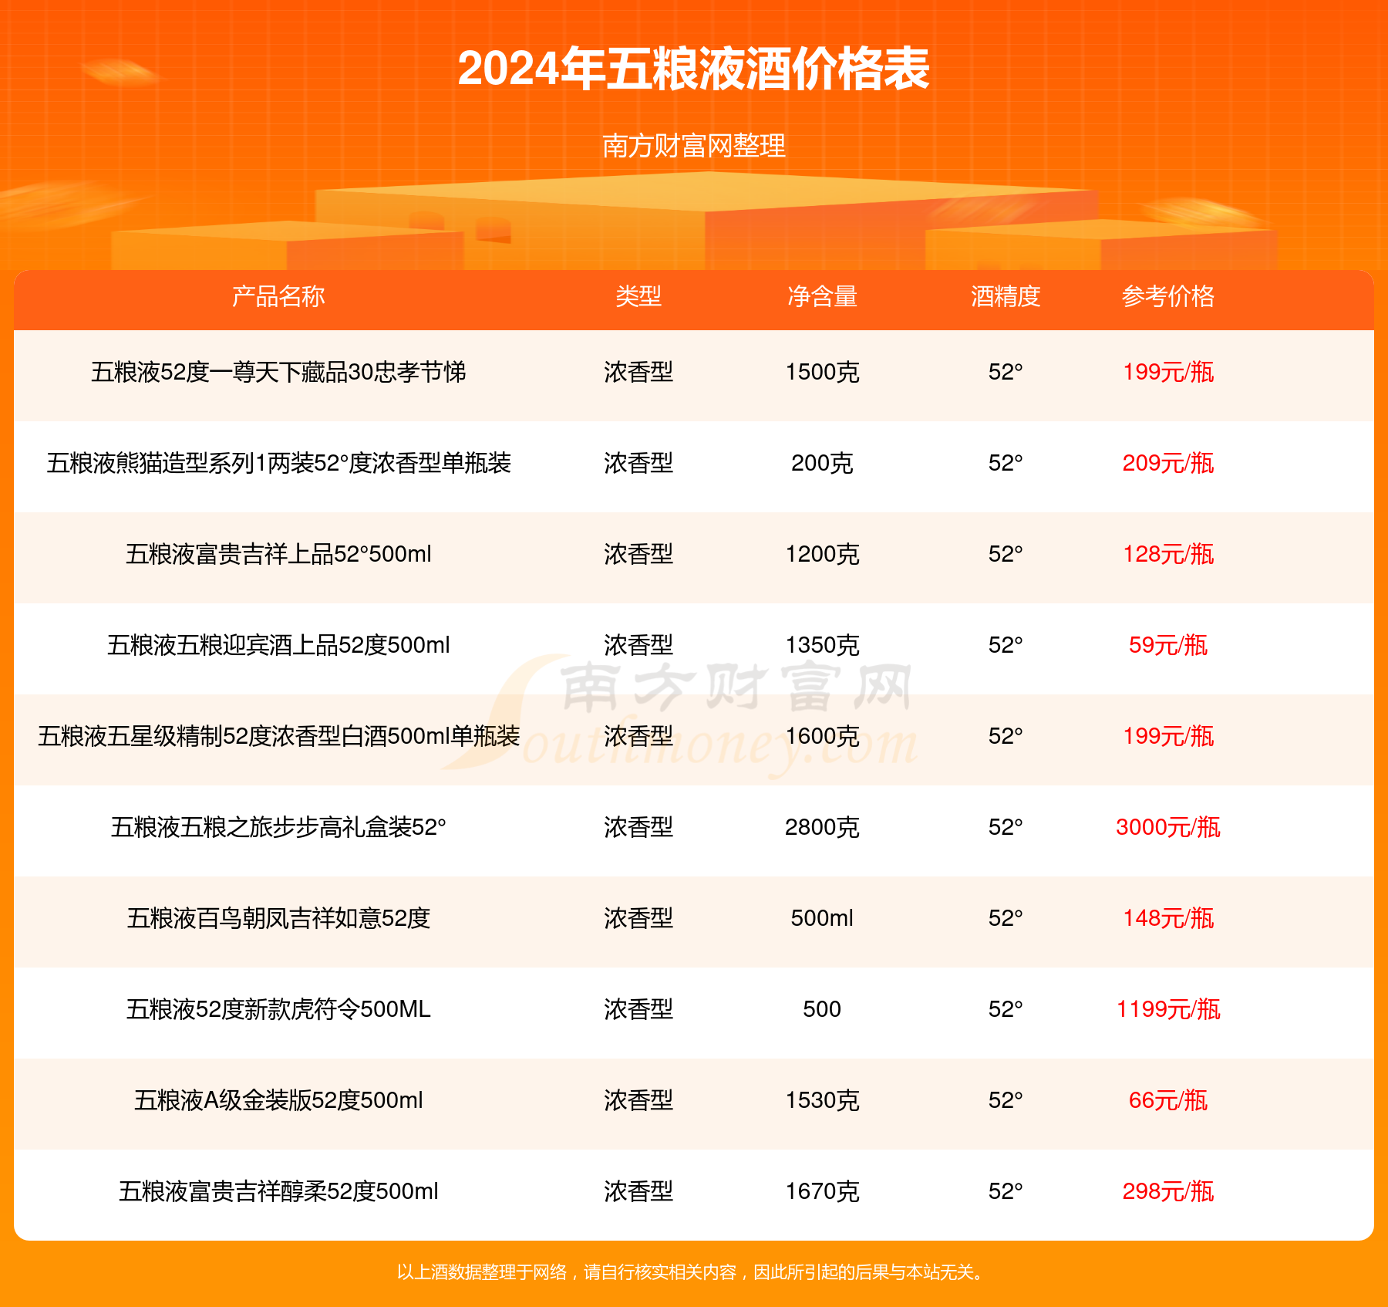
Task: Select product 五粮液52度一尊天下藏品30忠孝节悌
Action: pyautogui.click(x=278, y=372)
